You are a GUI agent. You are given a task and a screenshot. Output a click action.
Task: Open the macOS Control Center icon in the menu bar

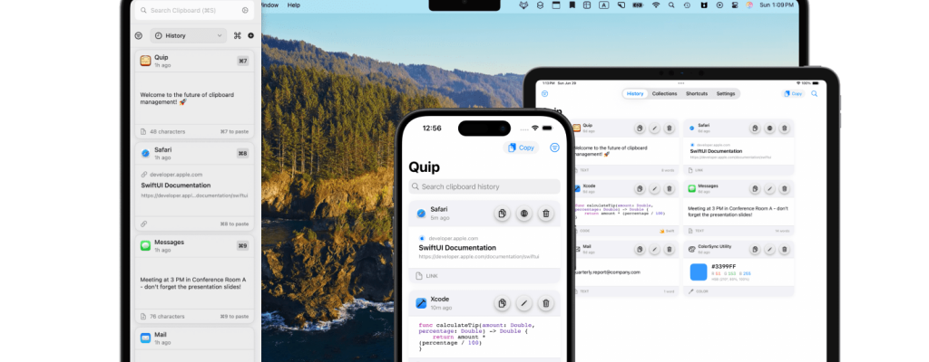click(733, 5)
